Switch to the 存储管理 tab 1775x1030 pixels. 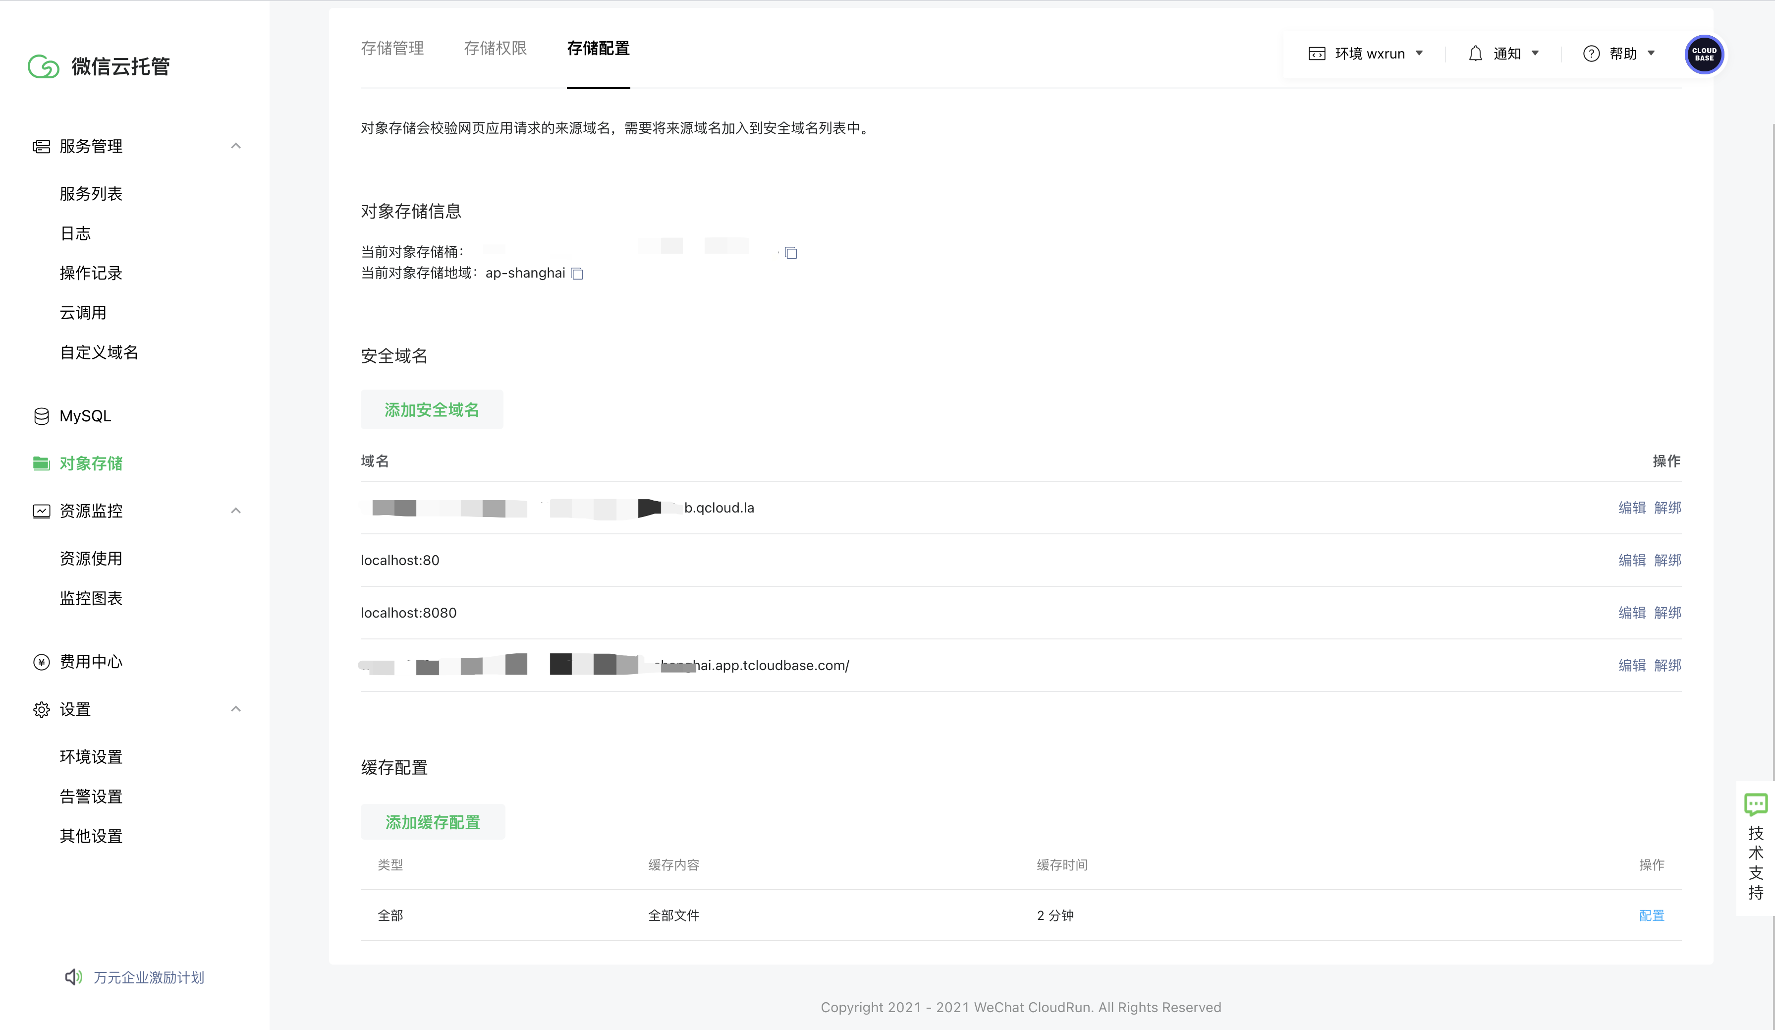point(392,48)
